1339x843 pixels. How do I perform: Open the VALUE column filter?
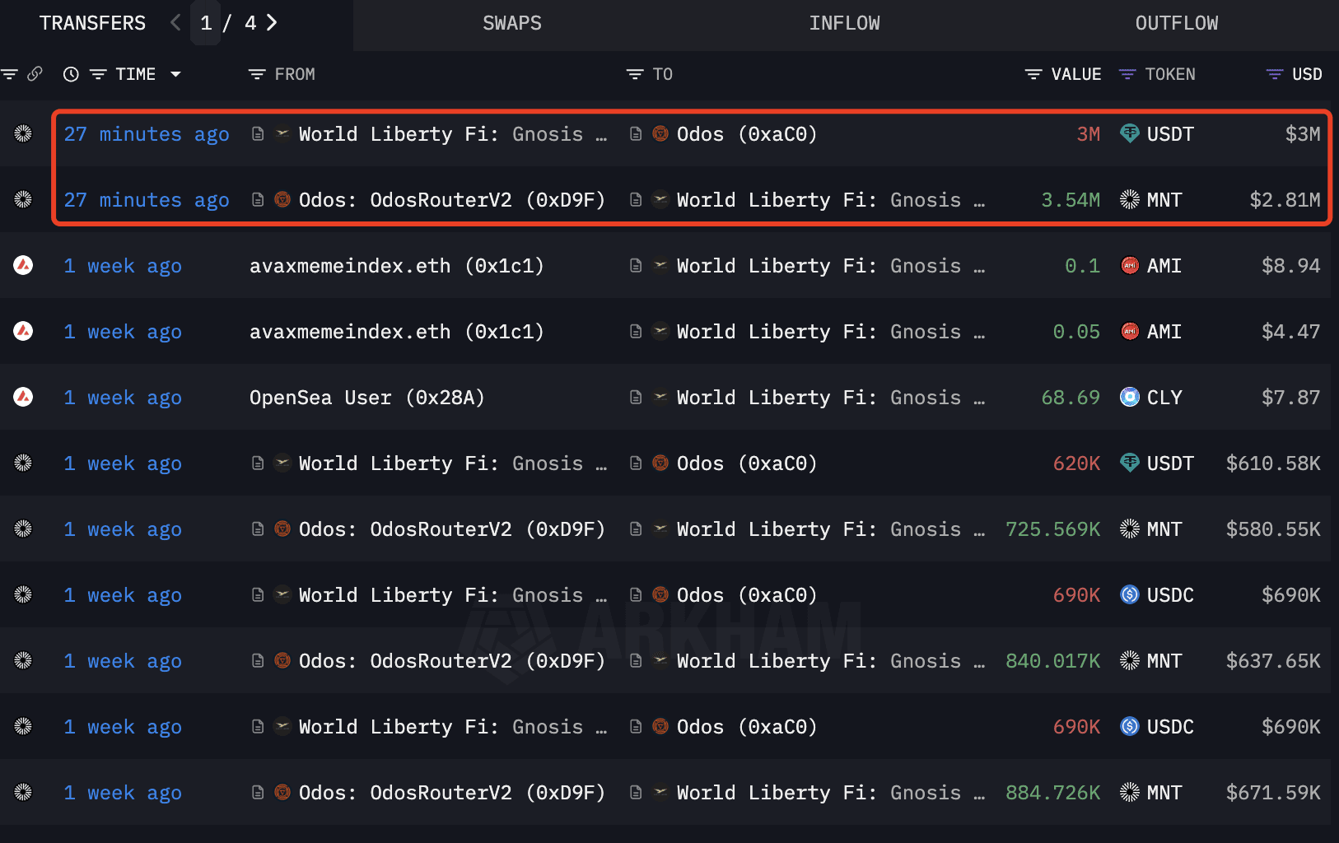point(1033,74)
